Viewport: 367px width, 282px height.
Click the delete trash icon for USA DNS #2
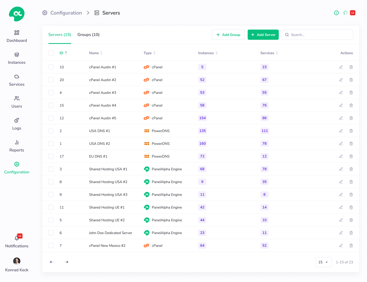351,143
